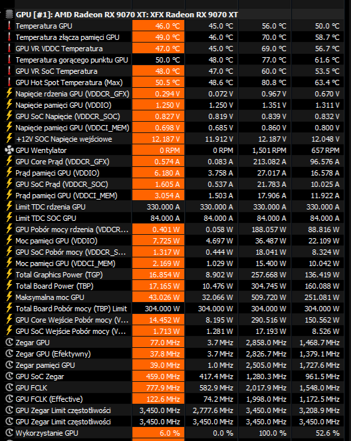Click thermometer icon beside Temperatura złącza pamięci GPU
This screenshot has height=441, width=351.
click(x=9, y=37)
